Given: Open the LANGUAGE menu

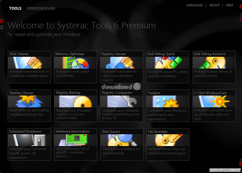Looking at the screenshot, I should click(194, 5).
